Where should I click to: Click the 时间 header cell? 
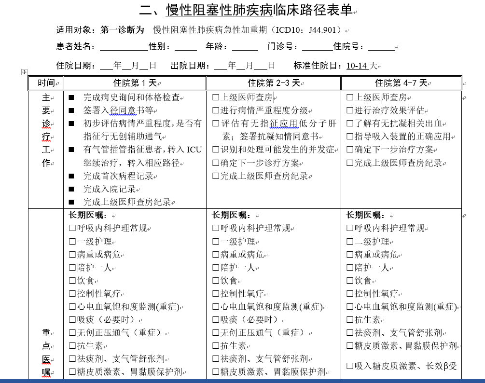point(46,83)
